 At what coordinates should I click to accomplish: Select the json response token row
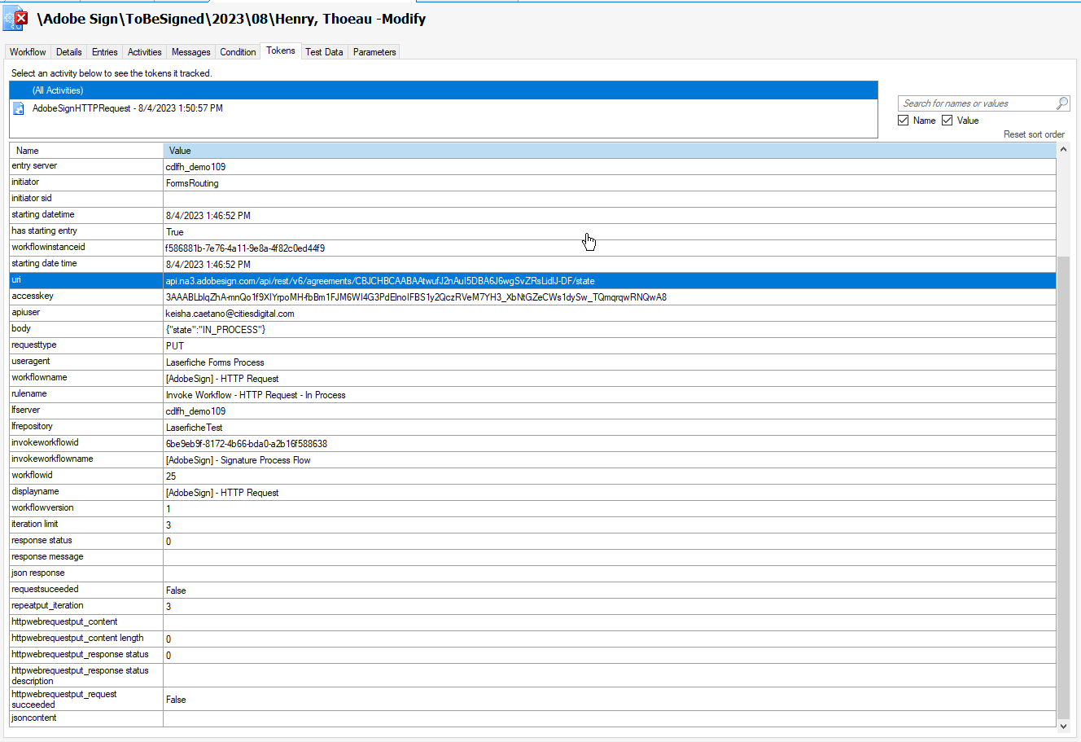pyautogui.click(x=532, y=573)
